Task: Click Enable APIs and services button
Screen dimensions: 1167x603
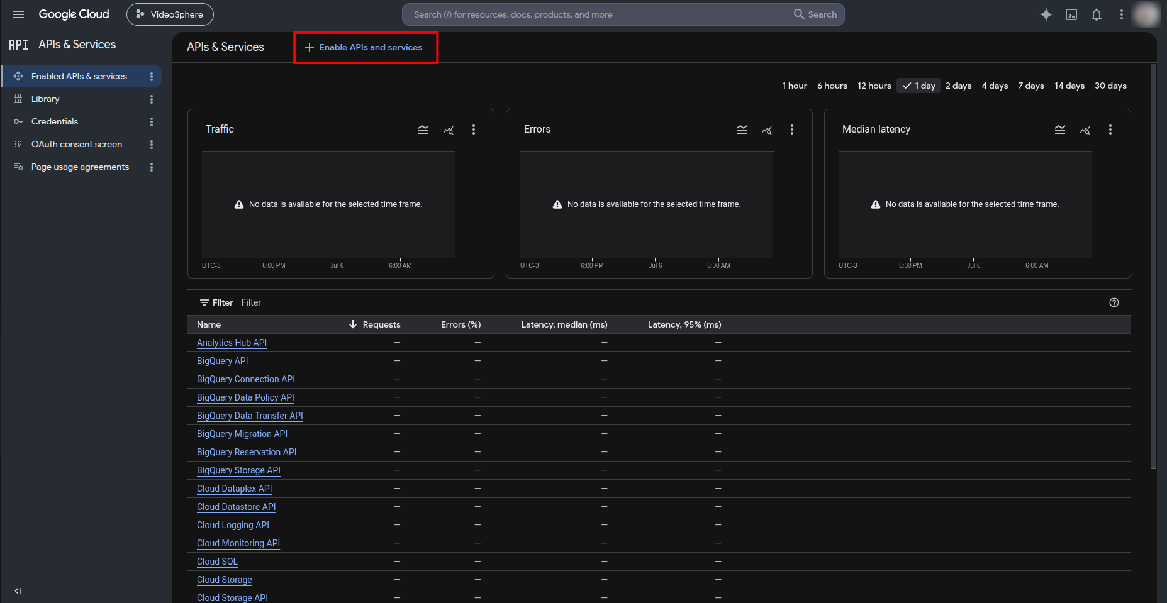Action: (364, 47)
